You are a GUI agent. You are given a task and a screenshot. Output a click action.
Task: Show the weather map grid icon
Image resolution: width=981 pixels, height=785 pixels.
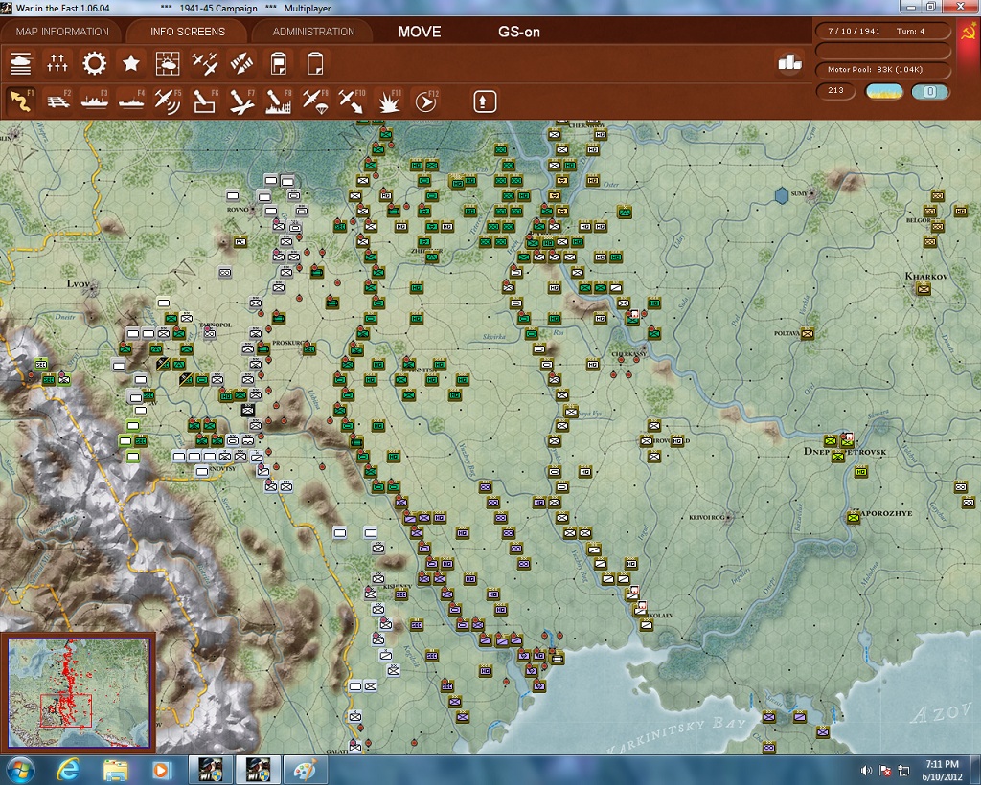(168, 63)
